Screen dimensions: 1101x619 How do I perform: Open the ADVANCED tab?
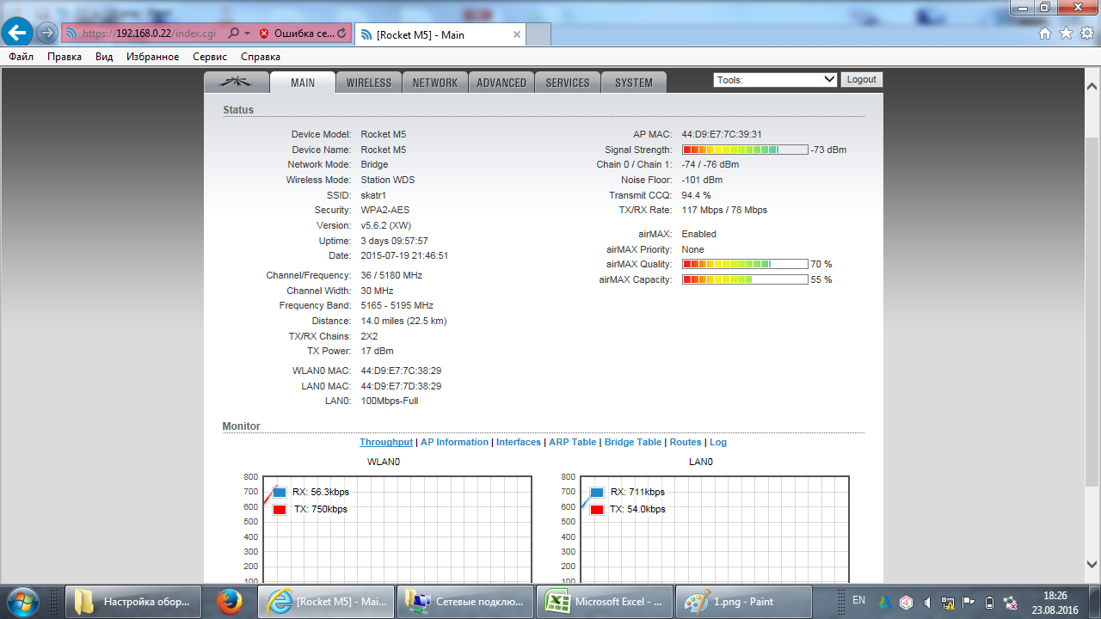click(501, 83)
